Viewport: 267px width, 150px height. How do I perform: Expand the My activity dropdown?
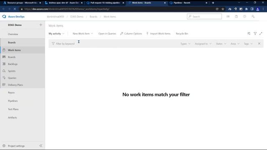tap(56, 33)
